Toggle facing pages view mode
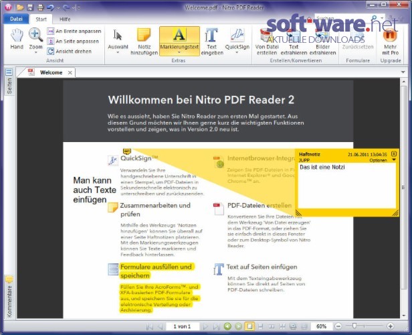 272,326
